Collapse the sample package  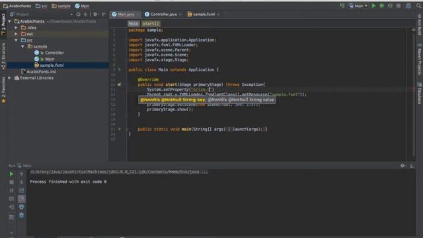point(22,46)
